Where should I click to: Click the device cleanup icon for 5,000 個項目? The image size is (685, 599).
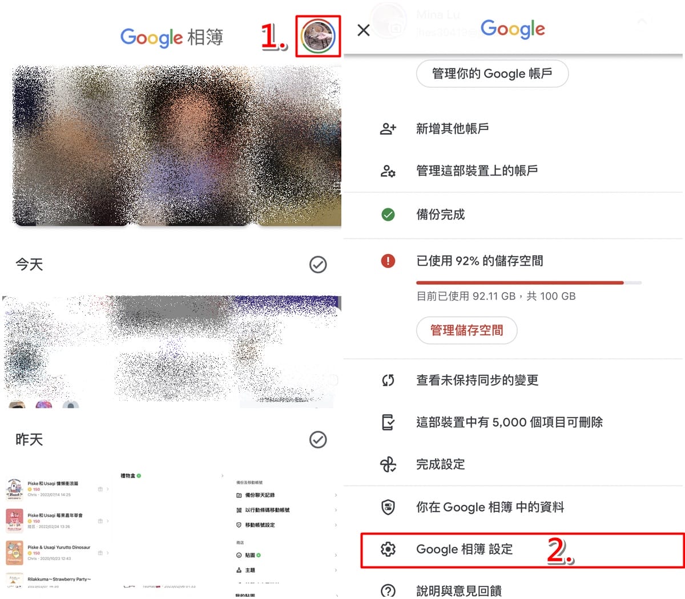tap(388, 422)
